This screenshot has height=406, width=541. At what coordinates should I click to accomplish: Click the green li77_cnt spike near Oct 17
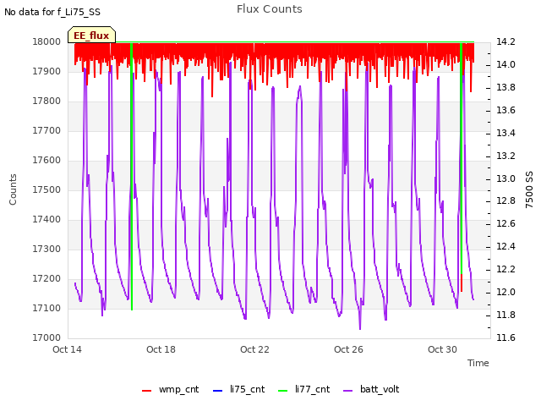click(x=132, y=176)
